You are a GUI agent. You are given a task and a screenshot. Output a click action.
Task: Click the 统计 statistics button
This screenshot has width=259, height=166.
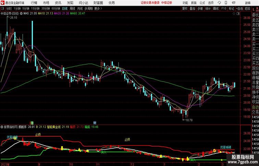(208, 9)
